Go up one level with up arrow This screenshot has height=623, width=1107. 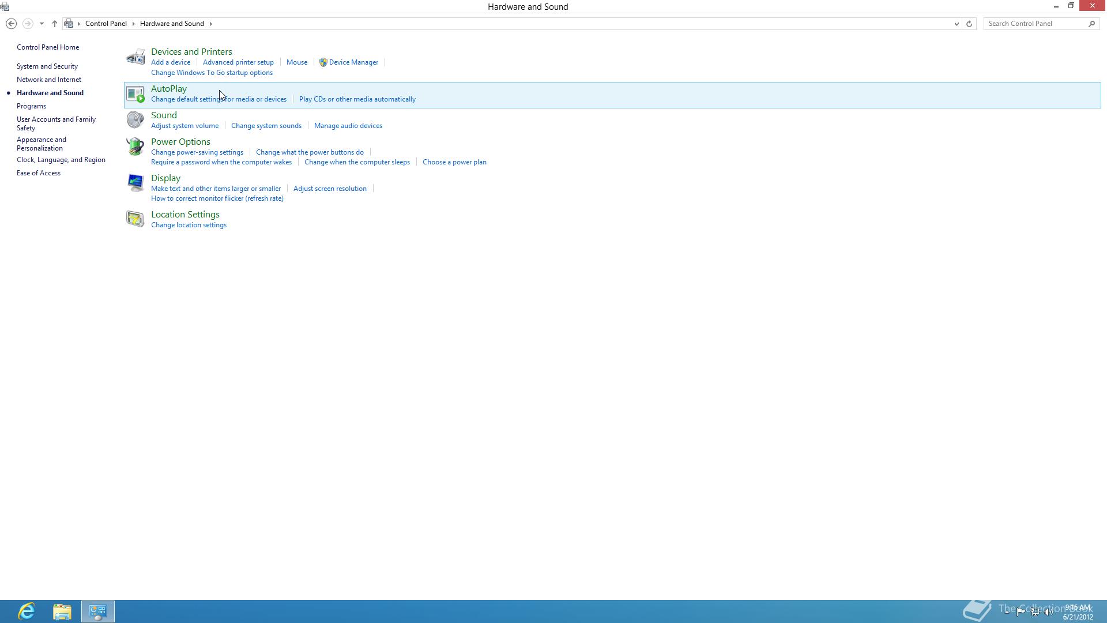tap(55, 24)
